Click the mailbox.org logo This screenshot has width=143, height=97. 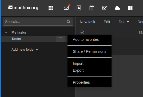(23, 8)
